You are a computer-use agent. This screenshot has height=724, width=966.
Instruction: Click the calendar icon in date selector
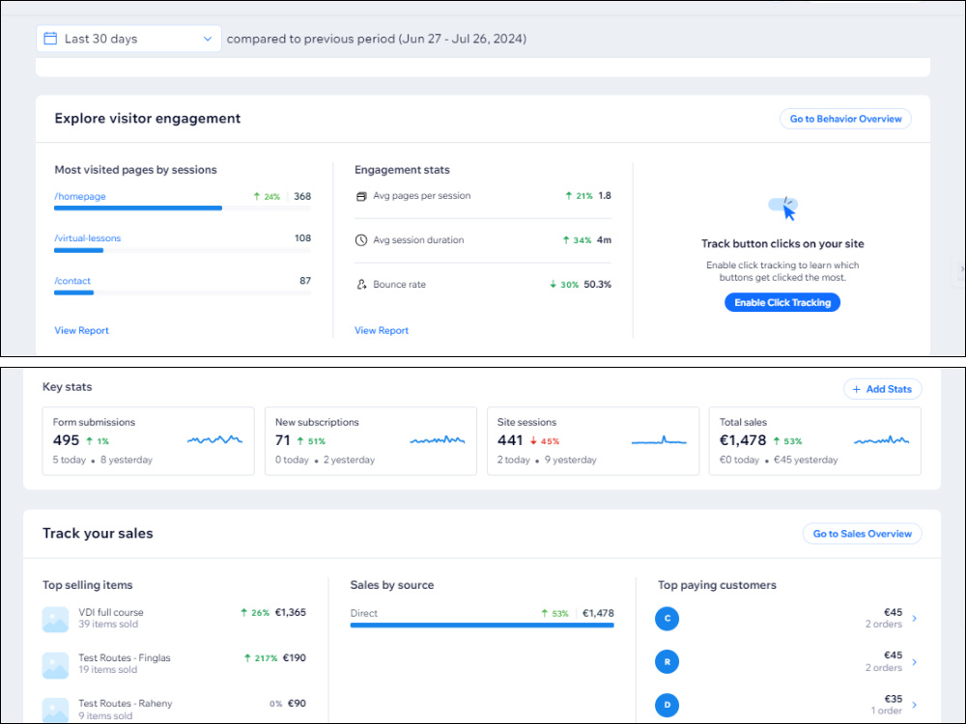(50, 39)
